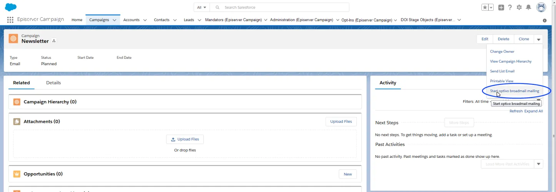Click the Expand All link
Image resolution: width=556 pixels, height=192 pixels.
point(534,111)
